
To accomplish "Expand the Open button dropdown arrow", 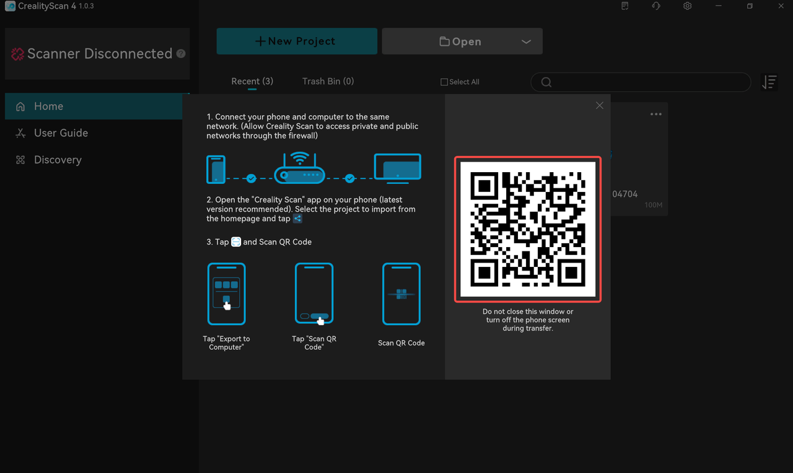I will 526,41.
